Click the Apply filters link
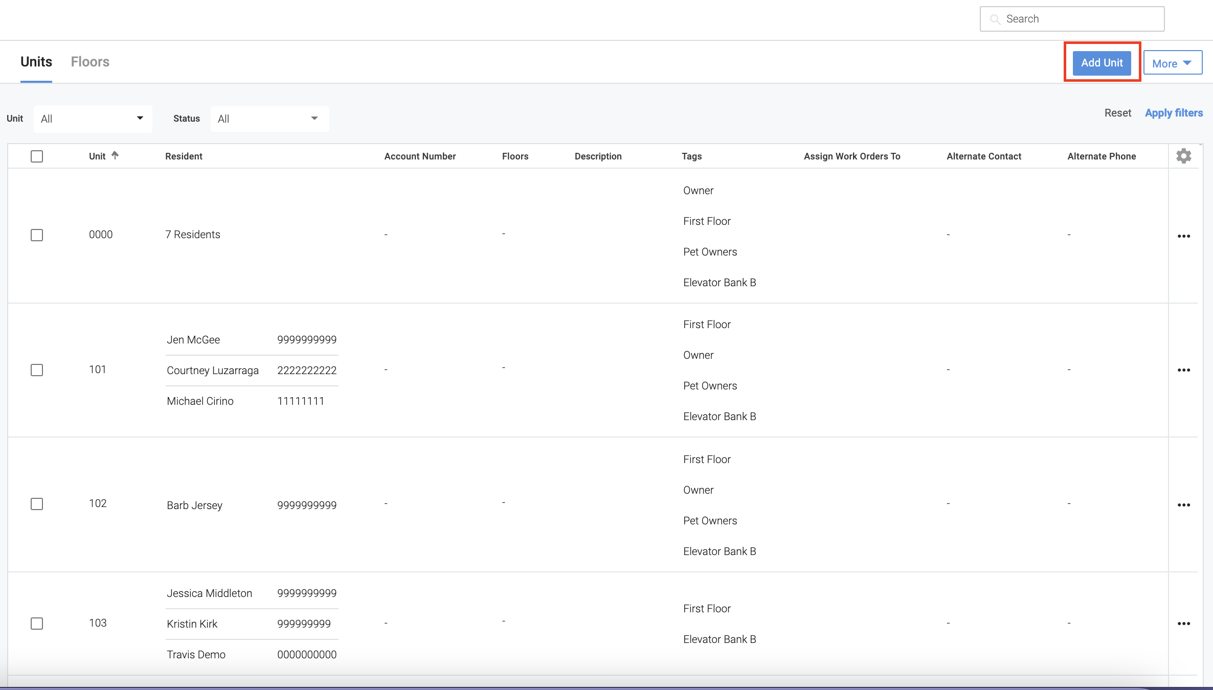1213x690 pixels. click(1174, 113)
